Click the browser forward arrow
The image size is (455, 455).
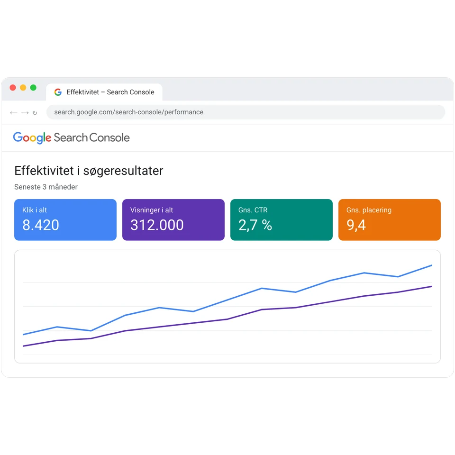coord(25,113)
